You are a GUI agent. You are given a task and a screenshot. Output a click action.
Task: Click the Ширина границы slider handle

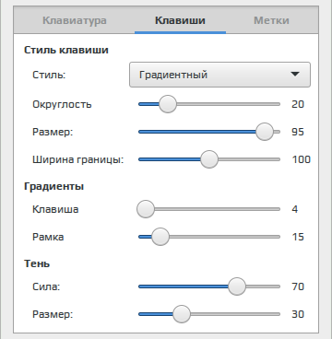coord(209,159)
